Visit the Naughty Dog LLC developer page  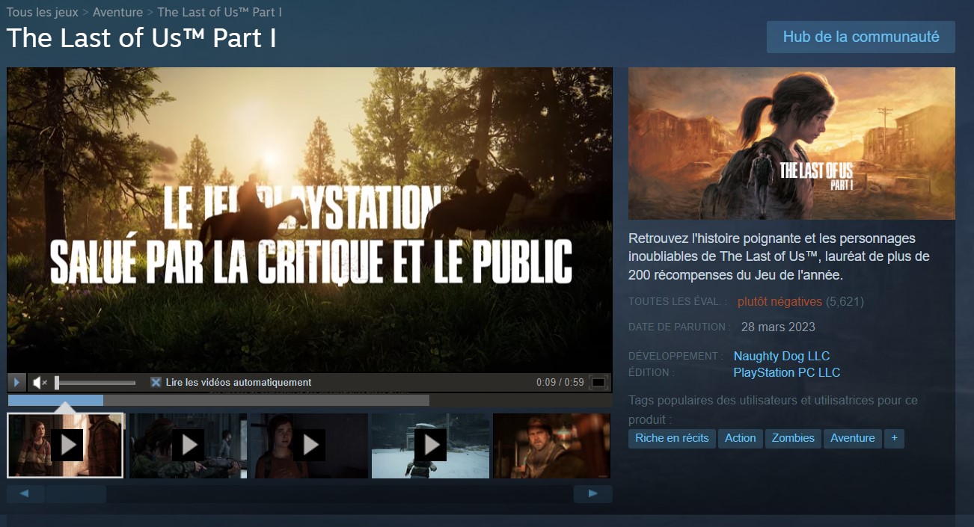click(x=782, y=356)
